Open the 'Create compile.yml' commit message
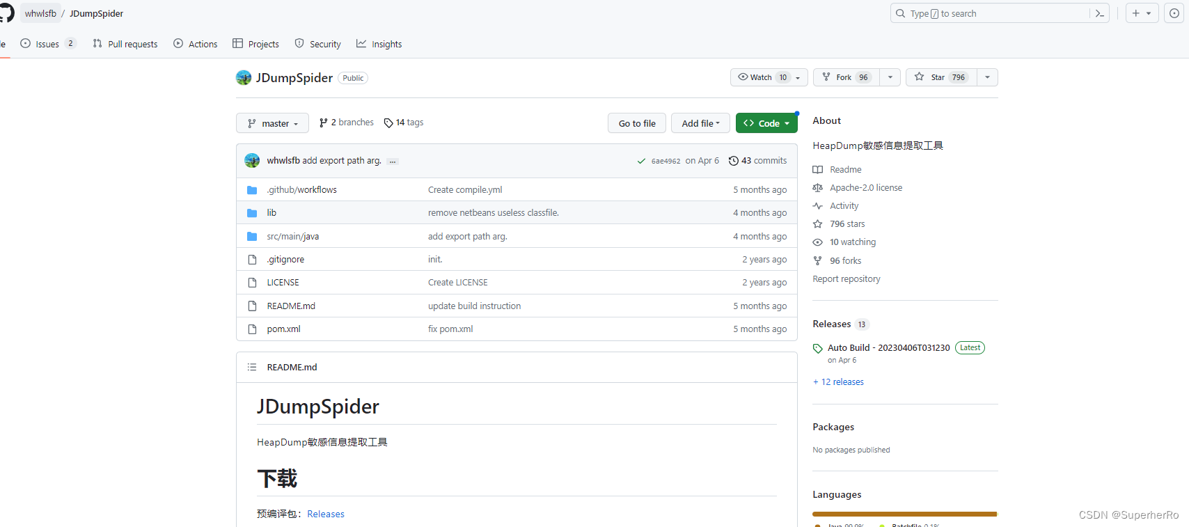1189x527 pixels. point(465,189)
